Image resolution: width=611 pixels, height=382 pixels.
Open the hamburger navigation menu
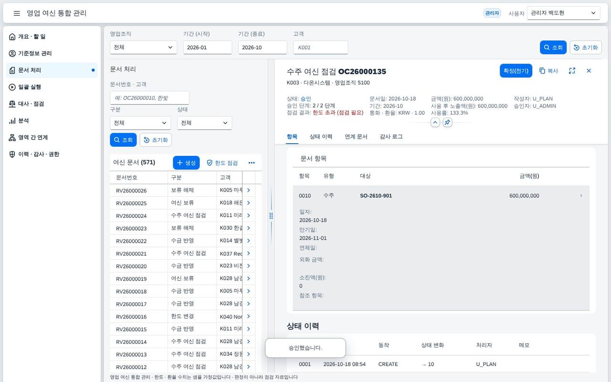(x=17, y=13)
